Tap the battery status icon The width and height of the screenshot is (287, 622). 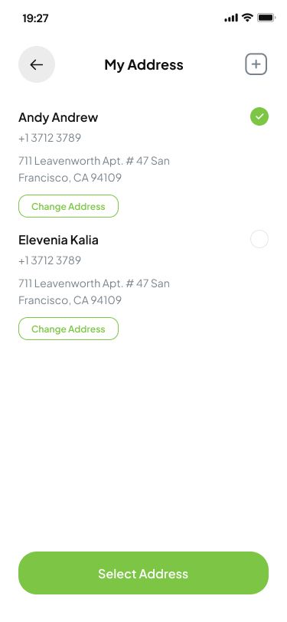(x=266, y=18)
